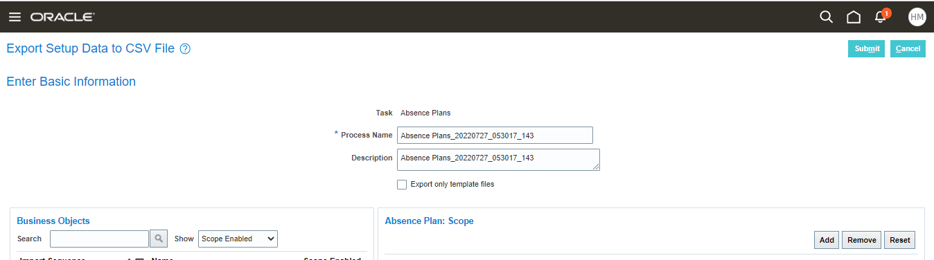
Task: Open the hamburger navigation menu
Action: [x=15, y=17]
